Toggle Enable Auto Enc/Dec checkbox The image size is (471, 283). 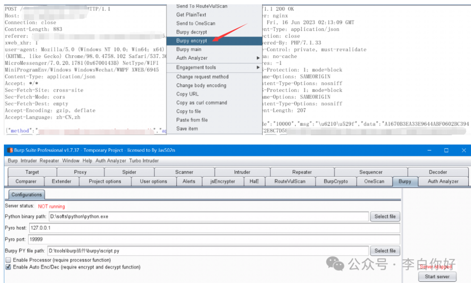point(8,267)
